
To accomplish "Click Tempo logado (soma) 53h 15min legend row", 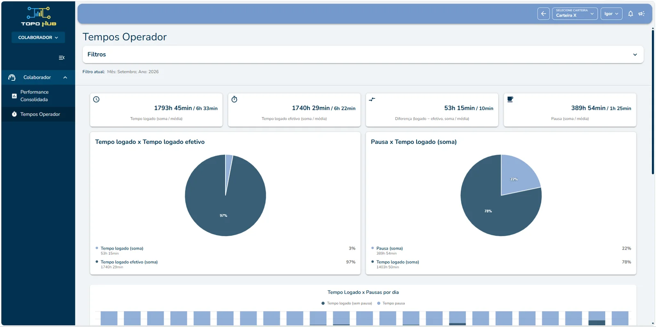I will 225,250.
